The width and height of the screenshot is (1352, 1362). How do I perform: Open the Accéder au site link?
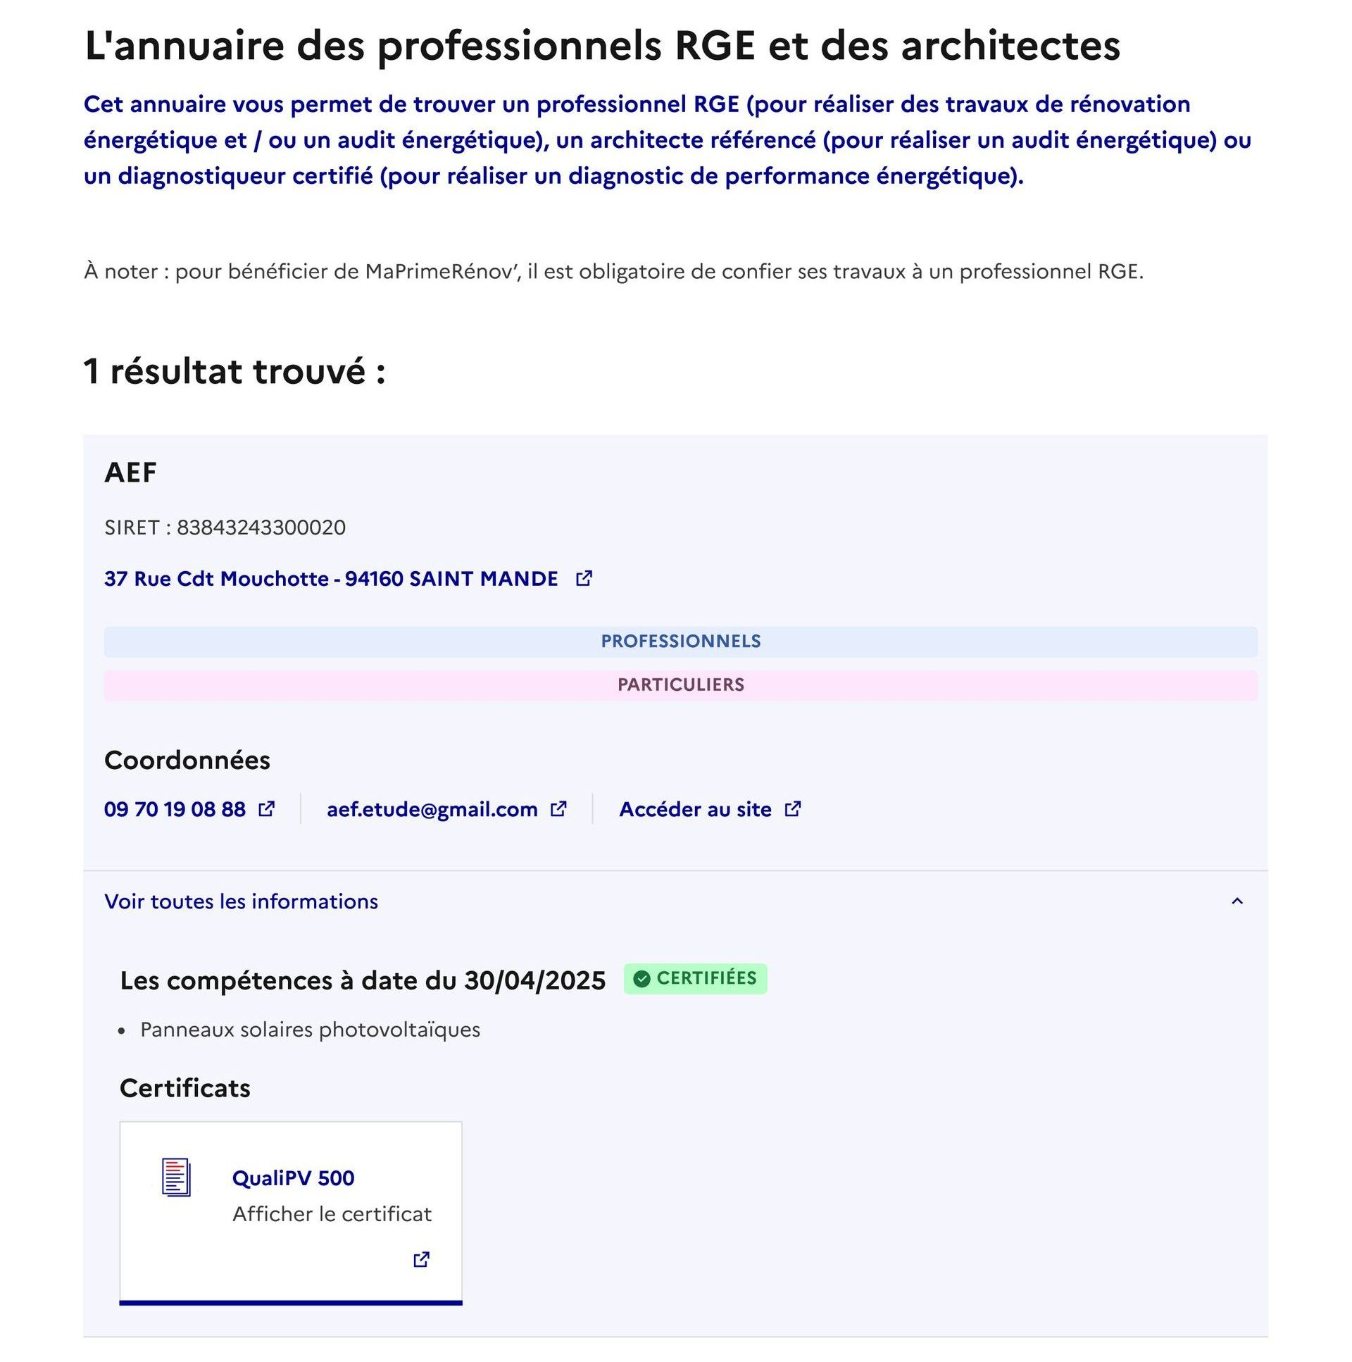pos(695,809)
